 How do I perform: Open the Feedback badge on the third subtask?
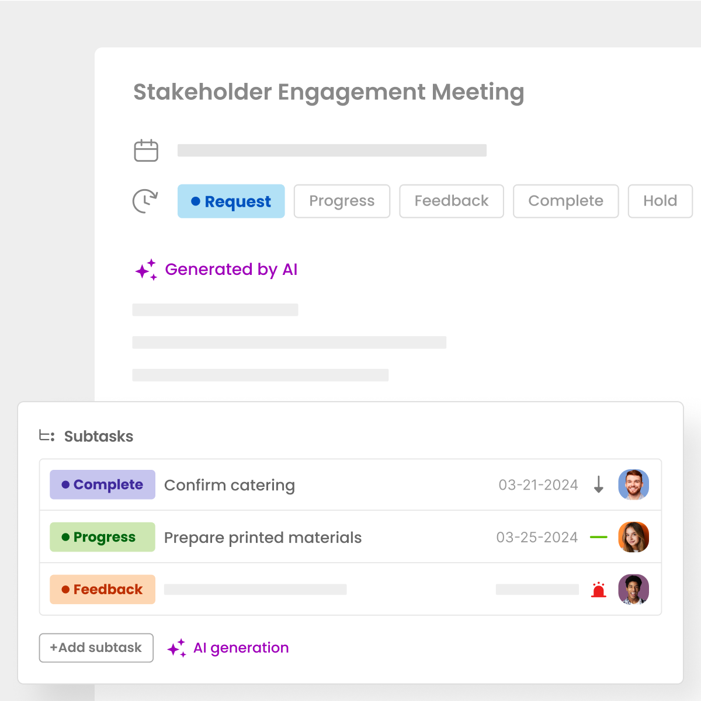pyautogui.click(x=102, y=590)
